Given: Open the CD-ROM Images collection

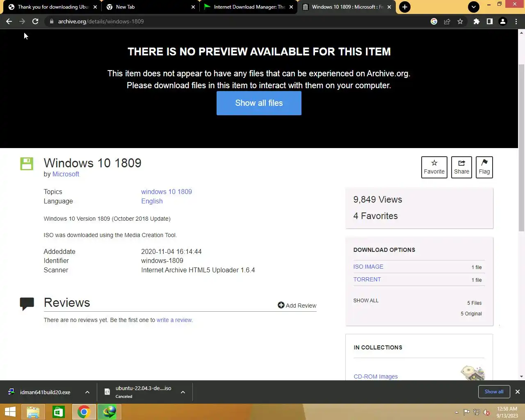Looking at the screenshot, I should 376,377.
